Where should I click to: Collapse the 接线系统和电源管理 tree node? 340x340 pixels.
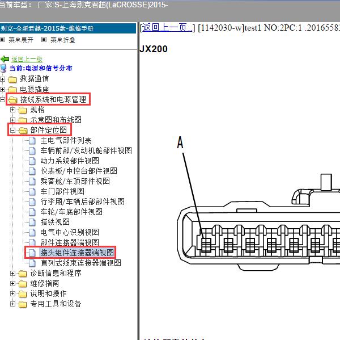click(2, 99)
